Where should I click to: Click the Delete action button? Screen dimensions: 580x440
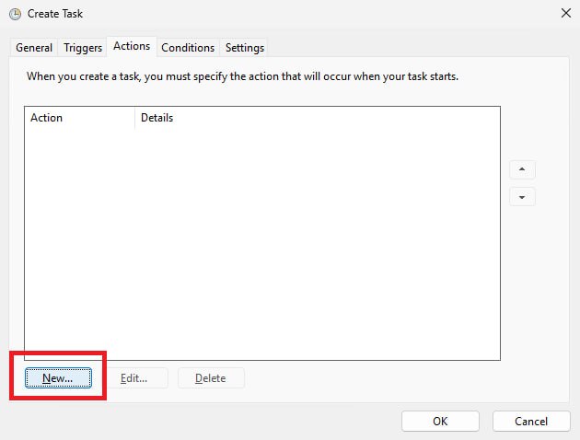click(211, 378)
